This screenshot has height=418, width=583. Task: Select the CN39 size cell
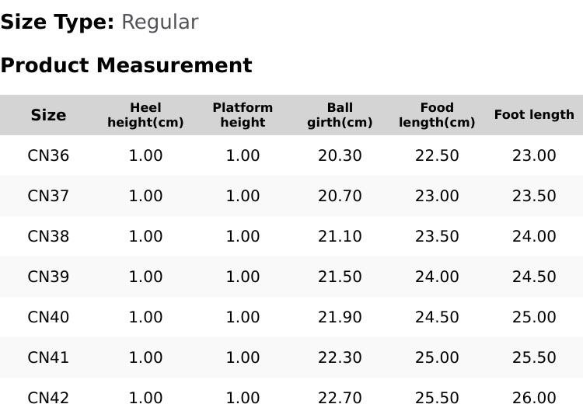[48, 277]
